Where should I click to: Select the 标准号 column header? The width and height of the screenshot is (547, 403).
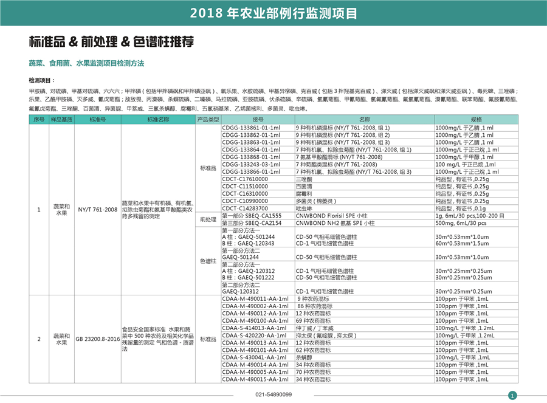point(98,120)
